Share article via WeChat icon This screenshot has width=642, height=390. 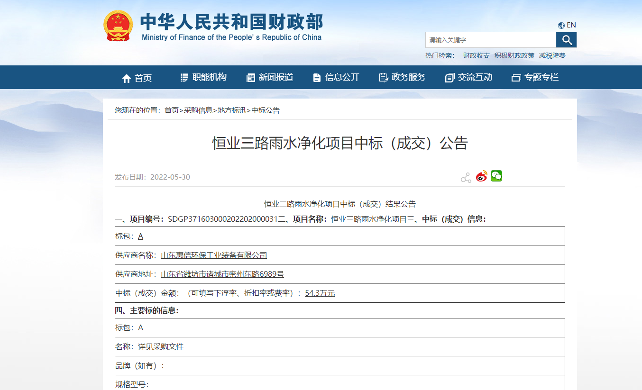pos(496,176)
